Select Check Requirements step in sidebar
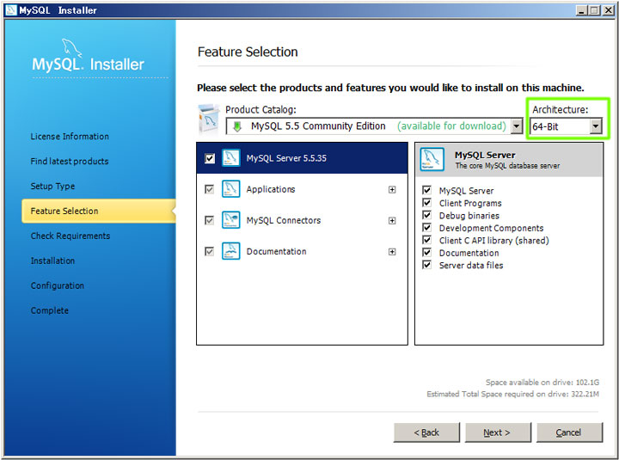Screen dimensions: 619x460 point(70,236)
